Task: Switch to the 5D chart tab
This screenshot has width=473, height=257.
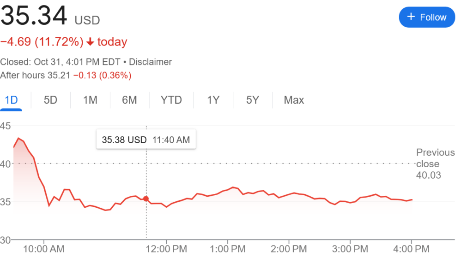Action: point(50,100)
